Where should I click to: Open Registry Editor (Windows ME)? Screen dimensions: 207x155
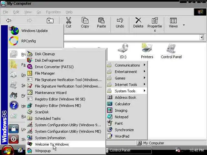coord(66,106)
